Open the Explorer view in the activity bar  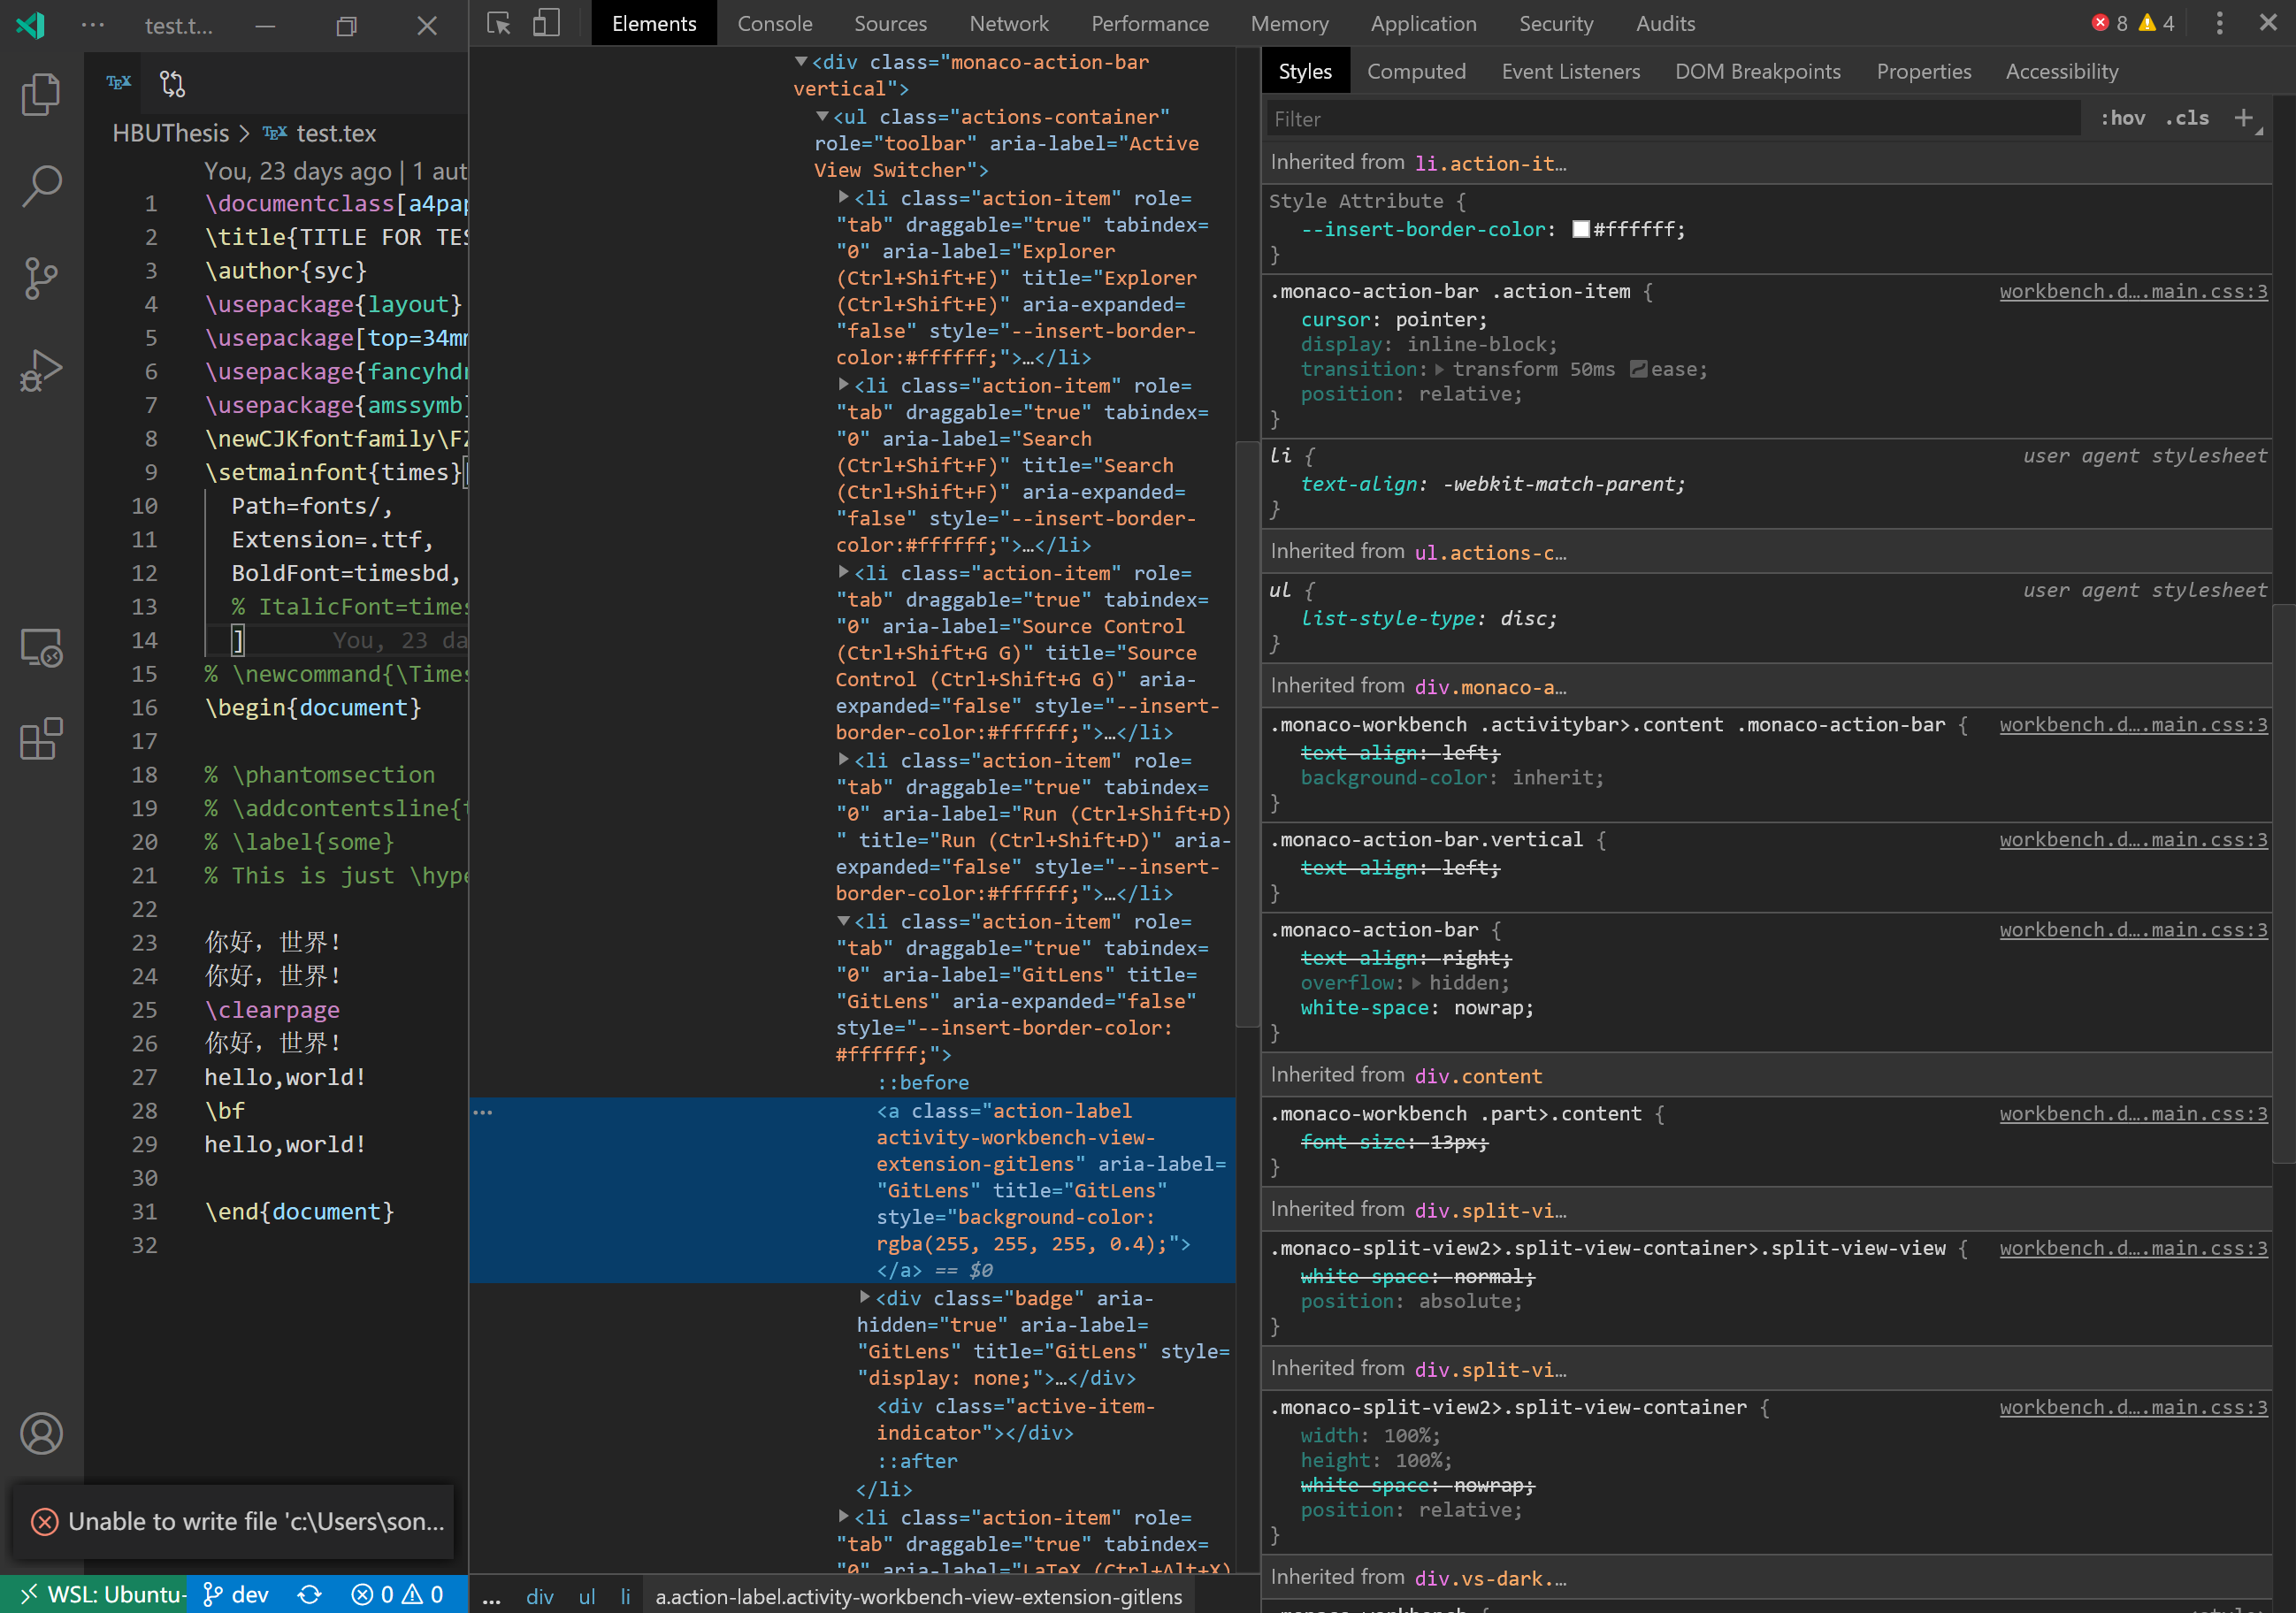tap(41, 94)
